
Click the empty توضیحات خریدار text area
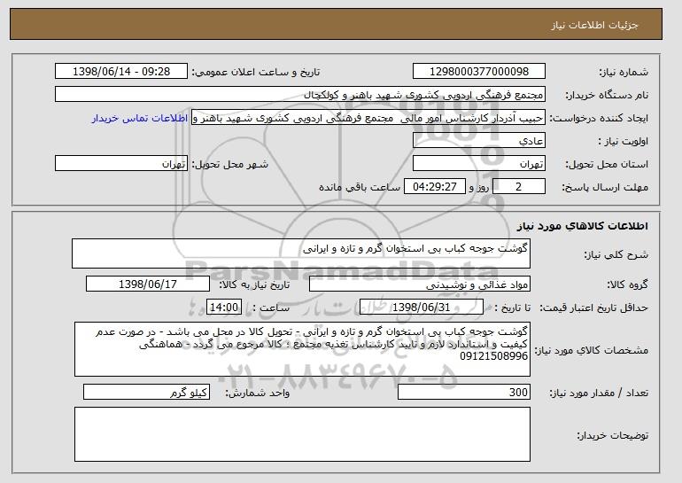tap(302, 434)
